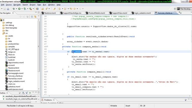Open the Window menu

pos(51,5)
